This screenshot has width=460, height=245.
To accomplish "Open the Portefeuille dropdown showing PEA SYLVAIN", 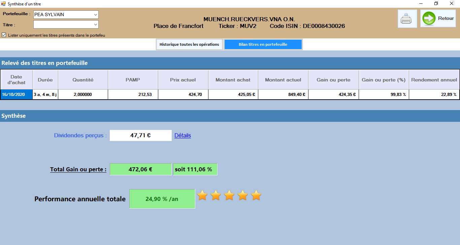I will click(66, 14).
